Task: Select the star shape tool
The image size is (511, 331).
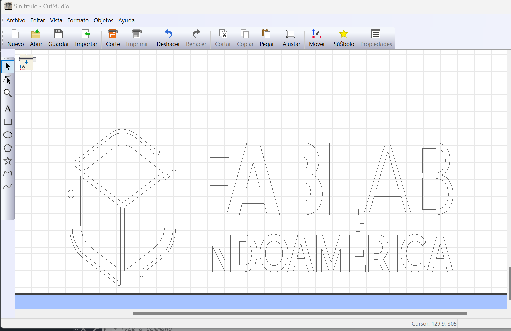Action: [x=8, y=161]
